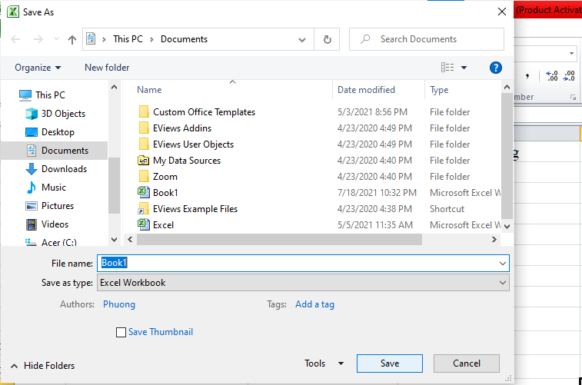Click Decrease Decimal in Excel ribbon

coord(569,75)
